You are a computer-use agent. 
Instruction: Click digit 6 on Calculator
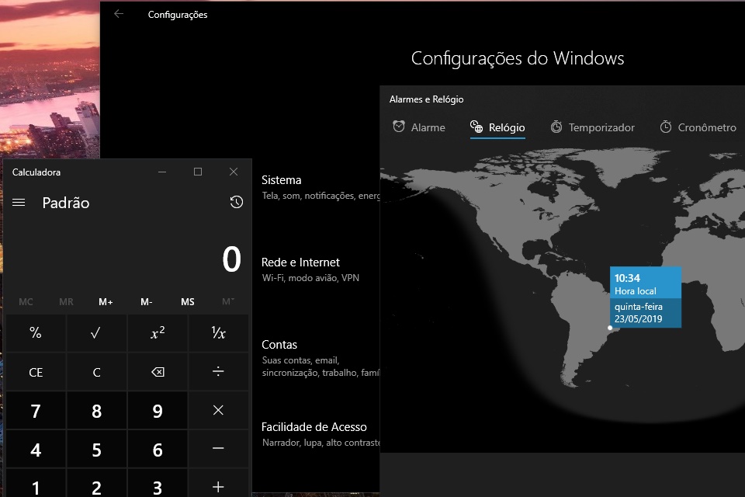[x=158, y=449]
